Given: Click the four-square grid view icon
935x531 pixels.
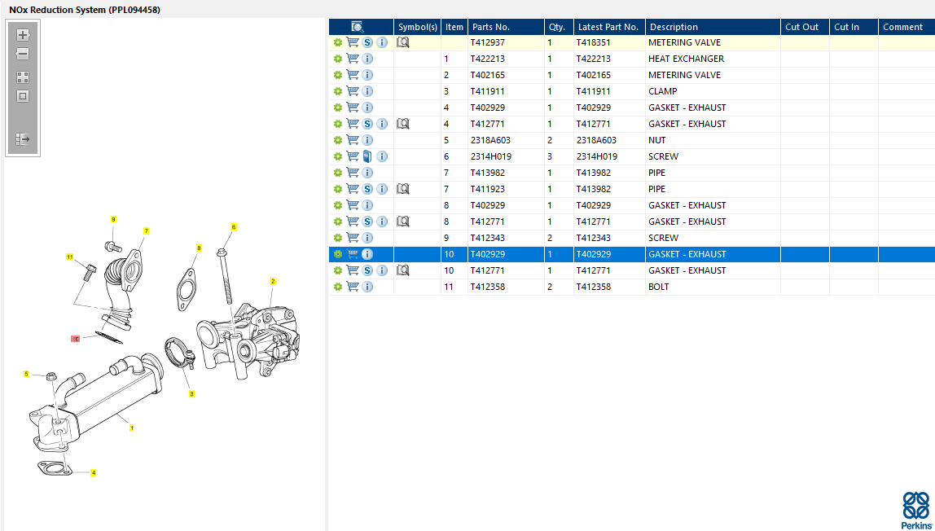Looking at the screenshot, I should 23,77.
